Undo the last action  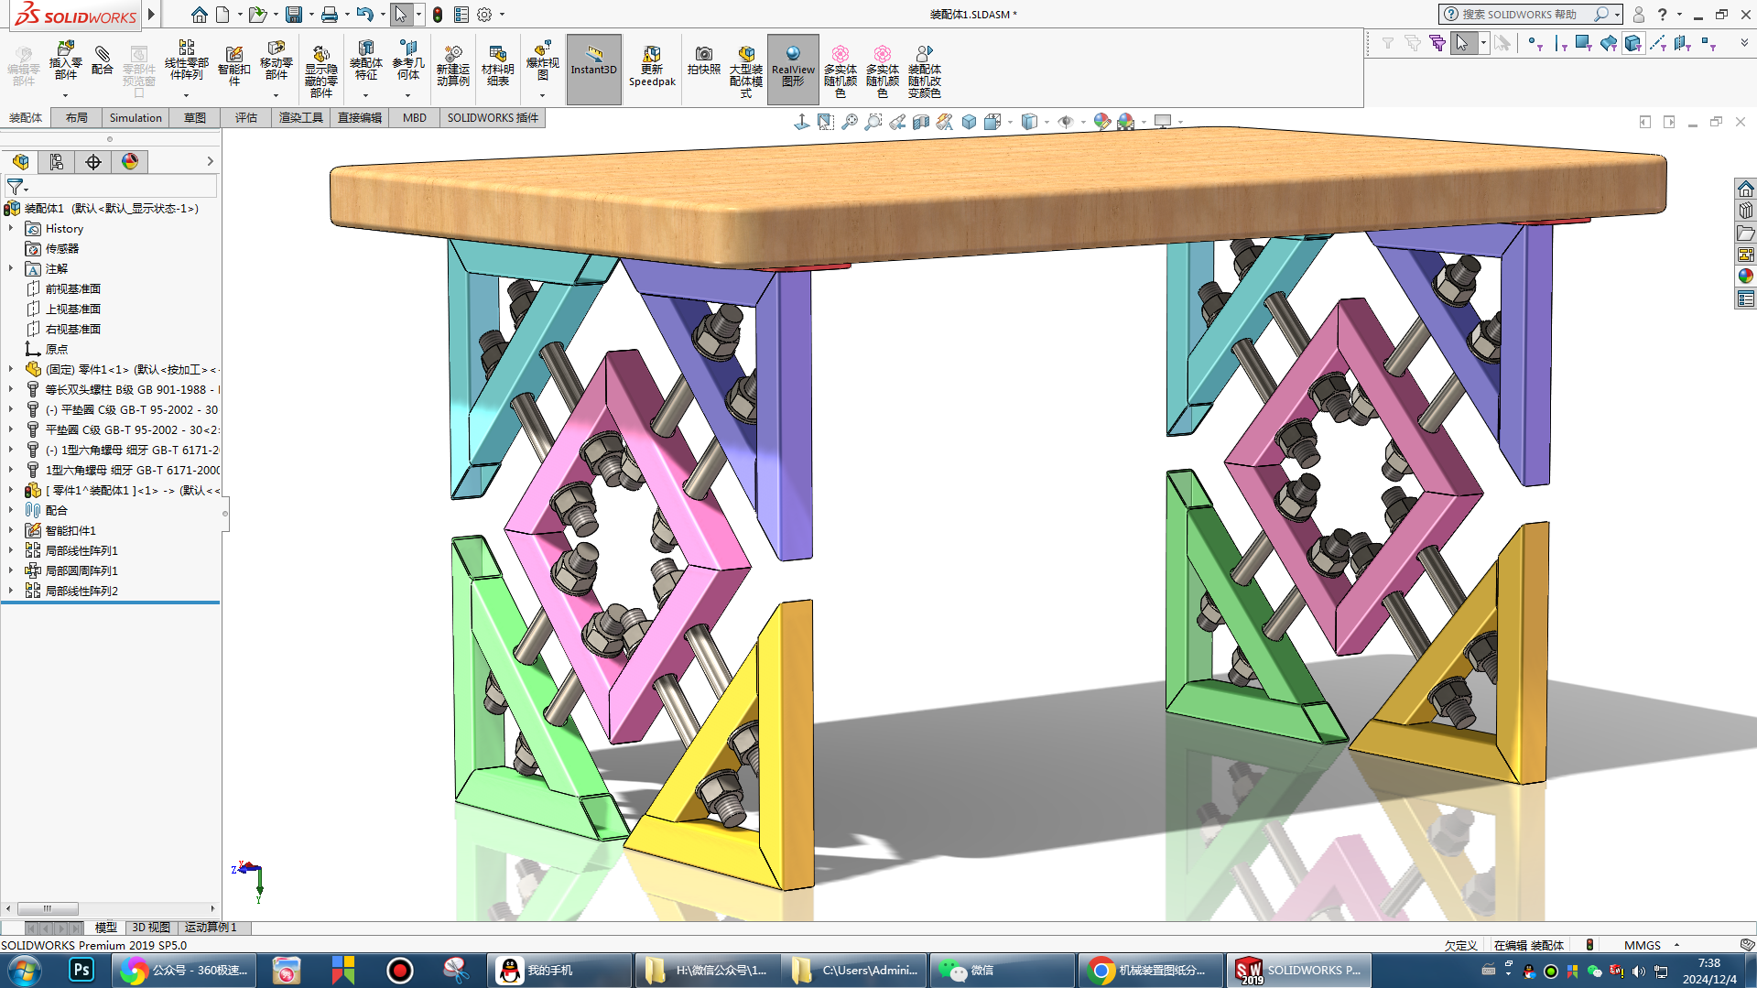click(365, 15)
